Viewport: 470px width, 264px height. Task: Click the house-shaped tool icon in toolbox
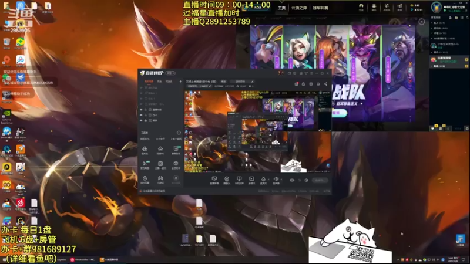tap(160, 149)
